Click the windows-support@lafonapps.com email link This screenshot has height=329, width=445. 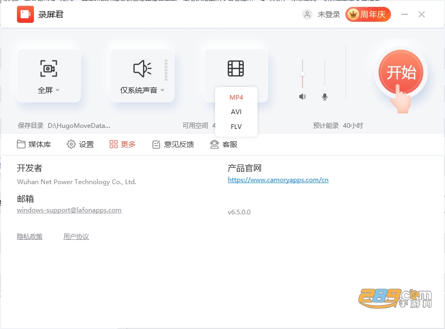coord(69,210)
